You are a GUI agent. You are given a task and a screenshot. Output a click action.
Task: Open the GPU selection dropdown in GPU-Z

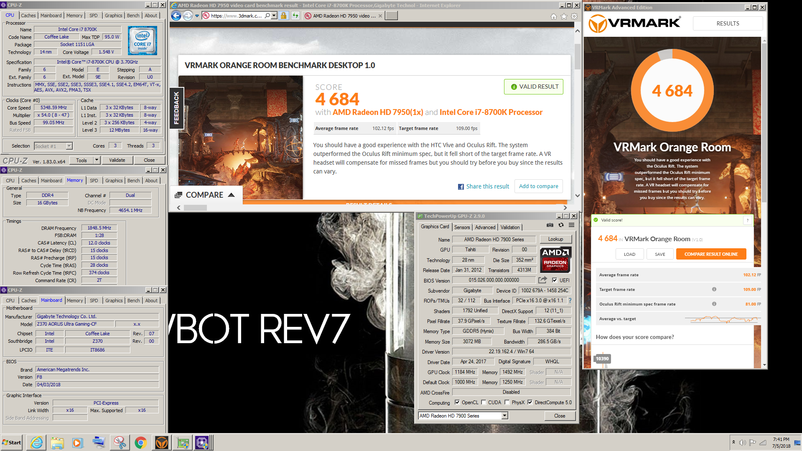point(504,415)
